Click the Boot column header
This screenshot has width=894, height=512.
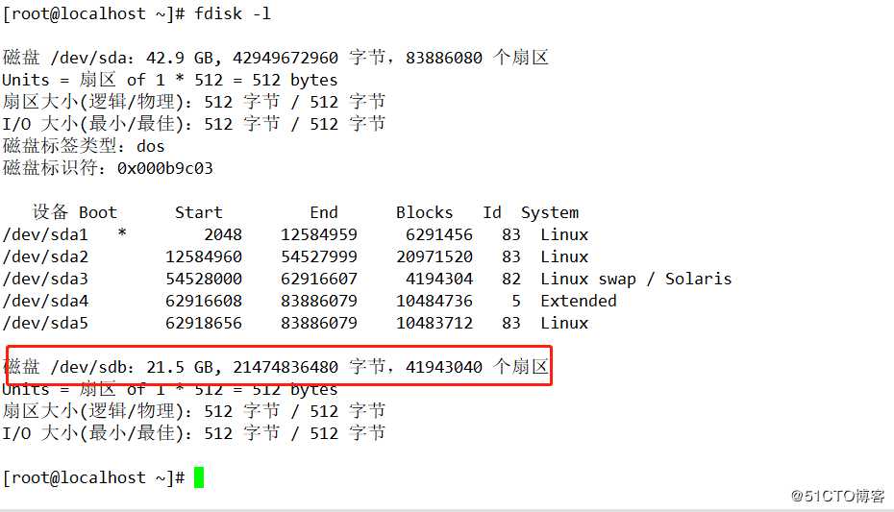(x=97, y=212)
